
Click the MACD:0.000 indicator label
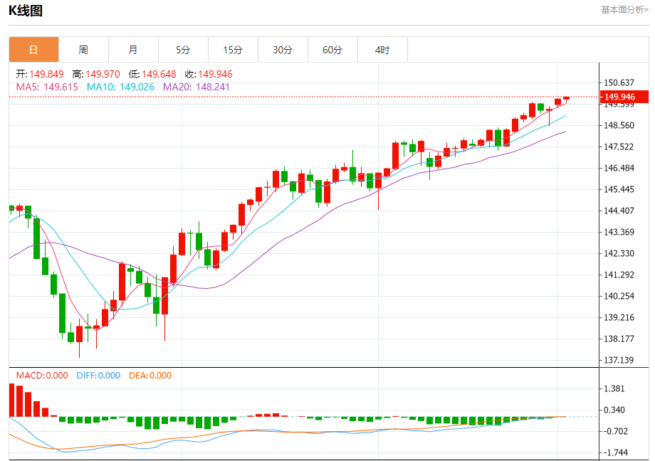click(x=42, y=376)
